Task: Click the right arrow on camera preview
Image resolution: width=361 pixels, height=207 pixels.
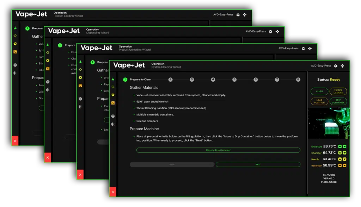Action: 348,123
